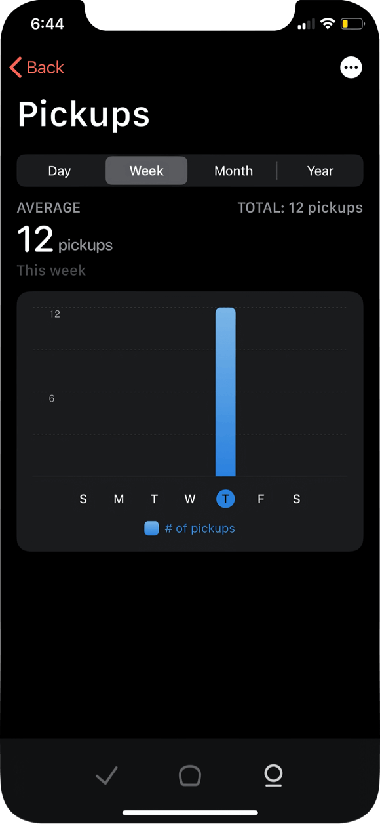Viewport: 380px width, 824px height.
Task: Tap the Back chevron arrow icon
Action: 16,68
